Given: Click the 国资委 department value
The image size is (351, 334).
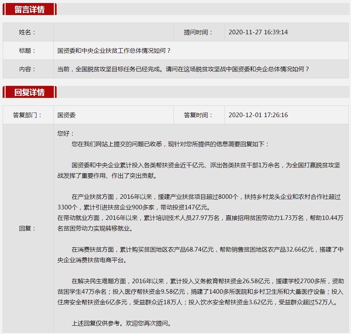Looking at the screenshot, I should click(67, 115).
